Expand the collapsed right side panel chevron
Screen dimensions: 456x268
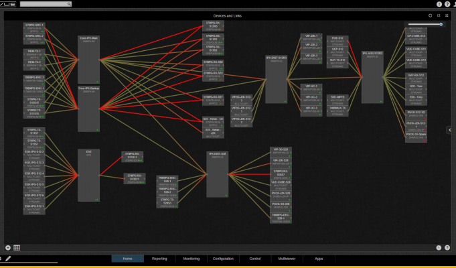pos(450,130)
